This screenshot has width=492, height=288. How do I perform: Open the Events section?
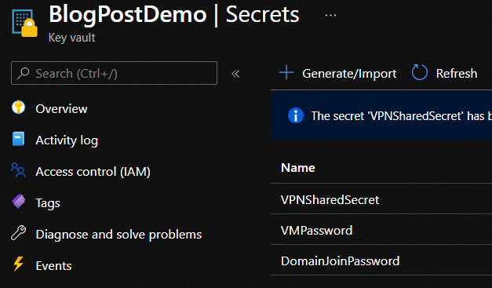click(x=53, y=266)
